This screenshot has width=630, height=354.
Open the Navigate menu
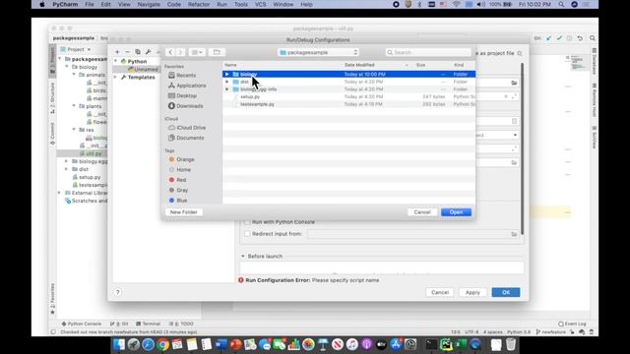point(149,4)
